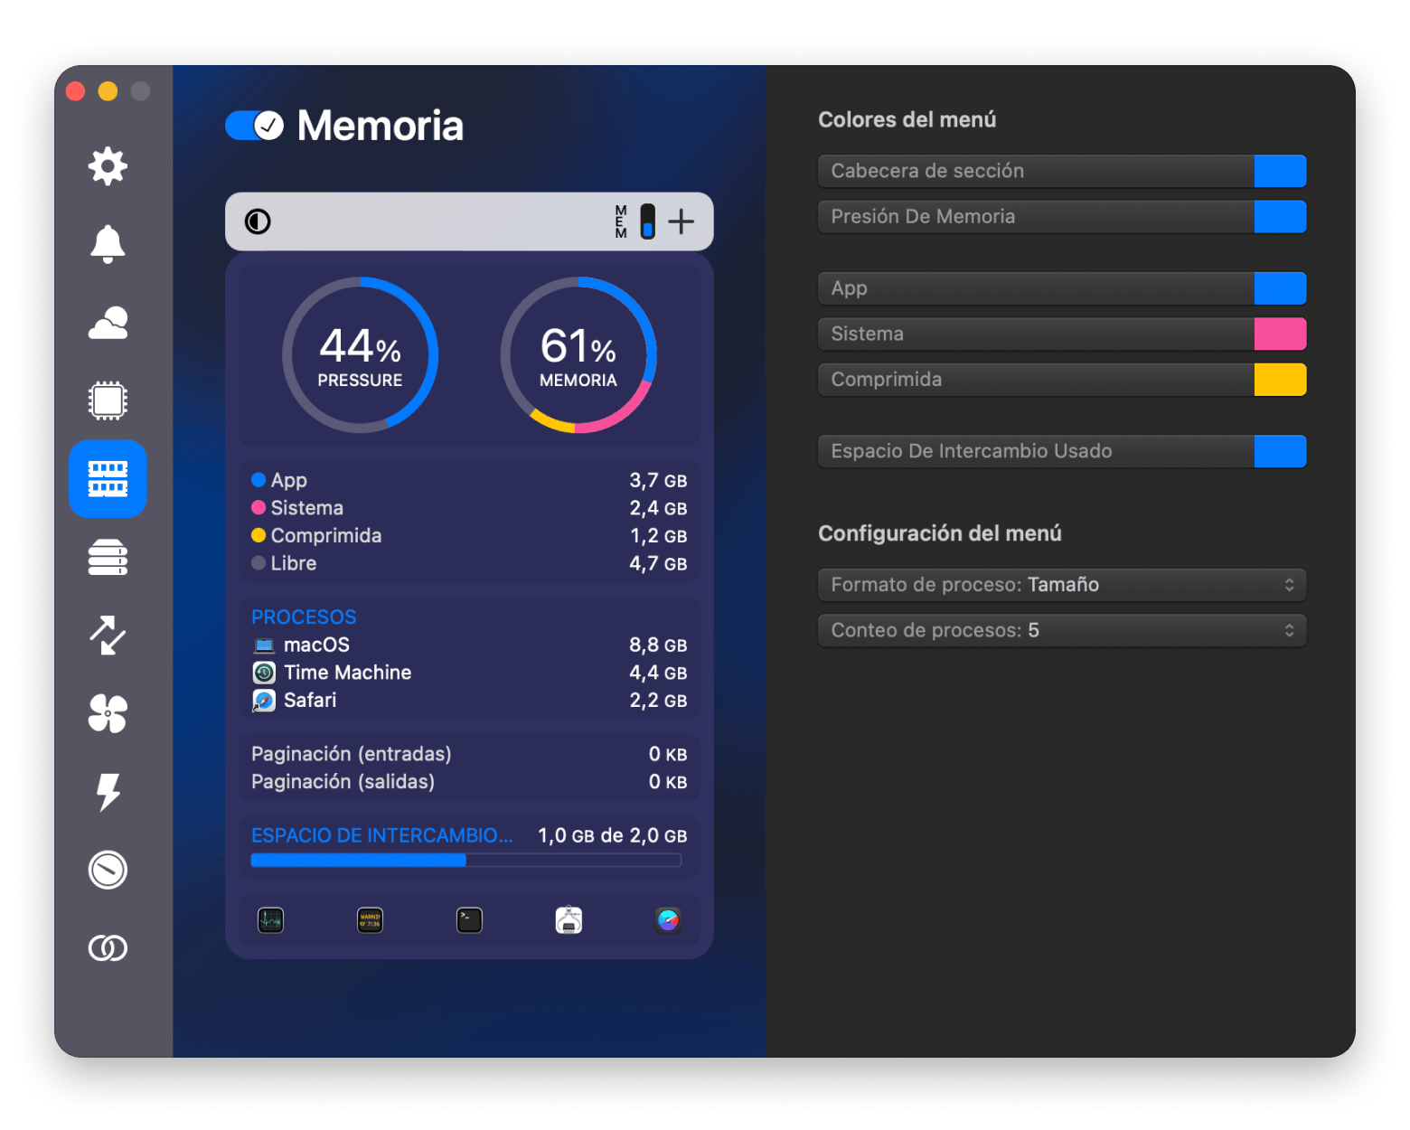Open the Battery lightning bolt section
Image resolution: width=1410 pixels, height=1130 pixels.
click(108, 792)
